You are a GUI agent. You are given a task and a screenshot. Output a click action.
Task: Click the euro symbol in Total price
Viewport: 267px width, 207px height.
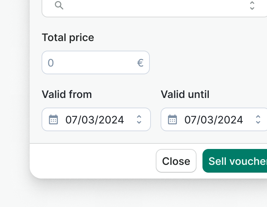140,63
